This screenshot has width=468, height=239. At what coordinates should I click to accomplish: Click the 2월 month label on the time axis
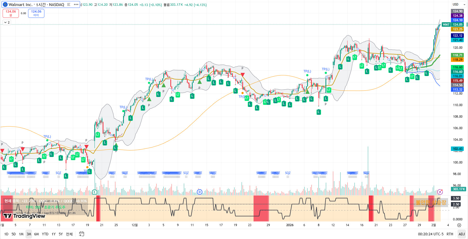pyautogui.click(x=434, y=225)
